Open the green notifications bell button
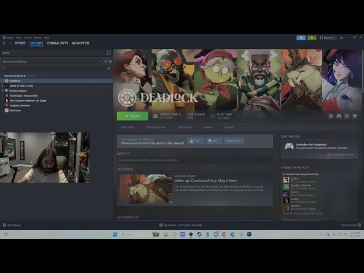364x273 pixels. click(312, 38)
